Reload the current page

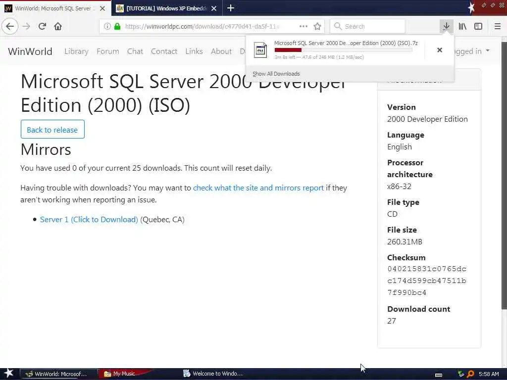43,26
